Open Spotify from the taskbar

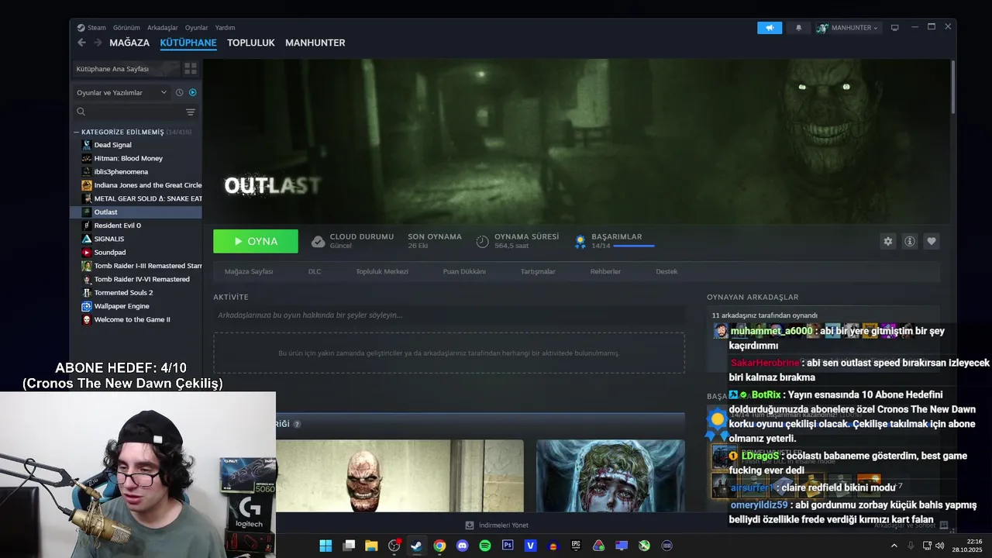[485, 546]
